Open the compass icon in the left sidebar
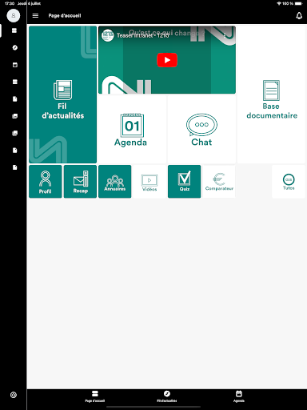Image resolution: width=307 pixels, height=410 pixels. [x=15, y=48]
